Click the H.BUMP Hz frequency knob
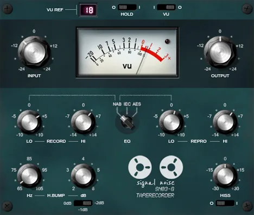This screenshot has height=215, width=254. 29,176
